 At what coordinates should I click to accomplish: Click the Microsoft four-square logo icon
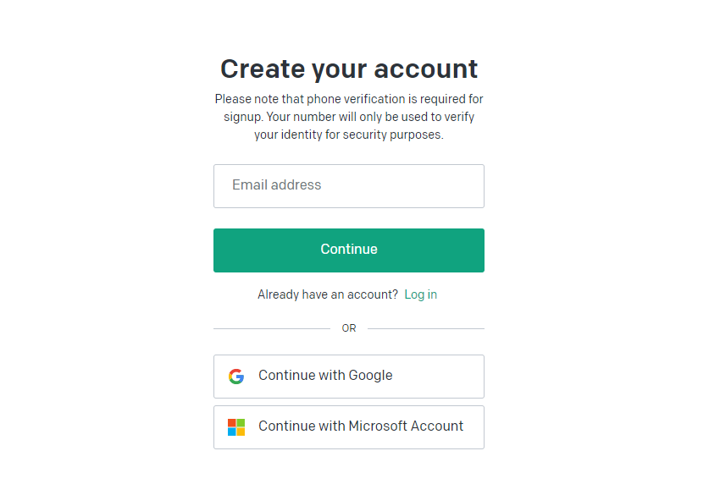(236, 427)
